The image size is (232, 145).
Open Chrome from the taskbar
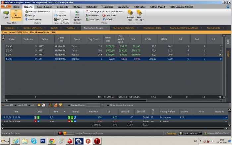coord(52,141)
